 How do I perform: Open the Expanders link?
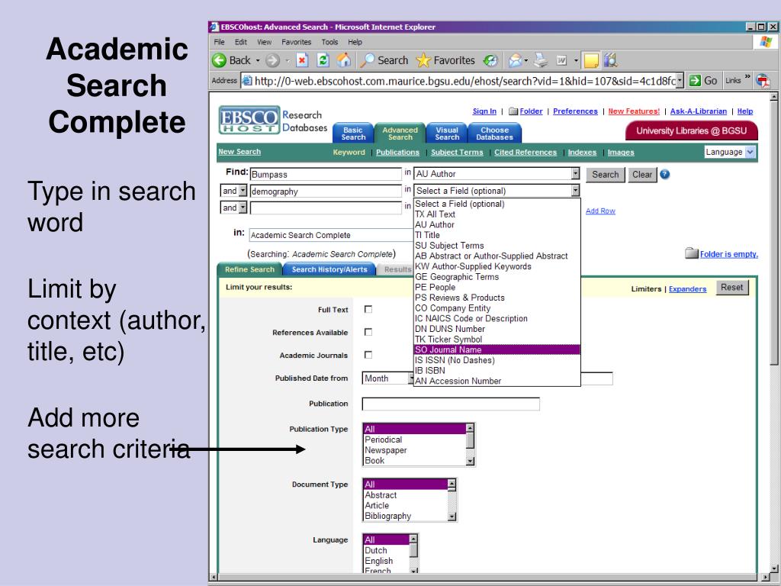click(x=687, y=288)
